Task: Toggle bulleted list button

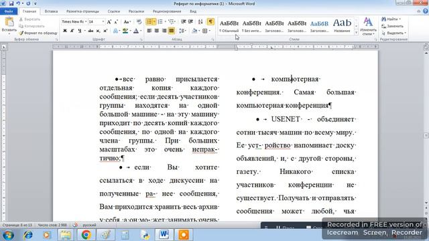Action: click(x=149, y=21)
